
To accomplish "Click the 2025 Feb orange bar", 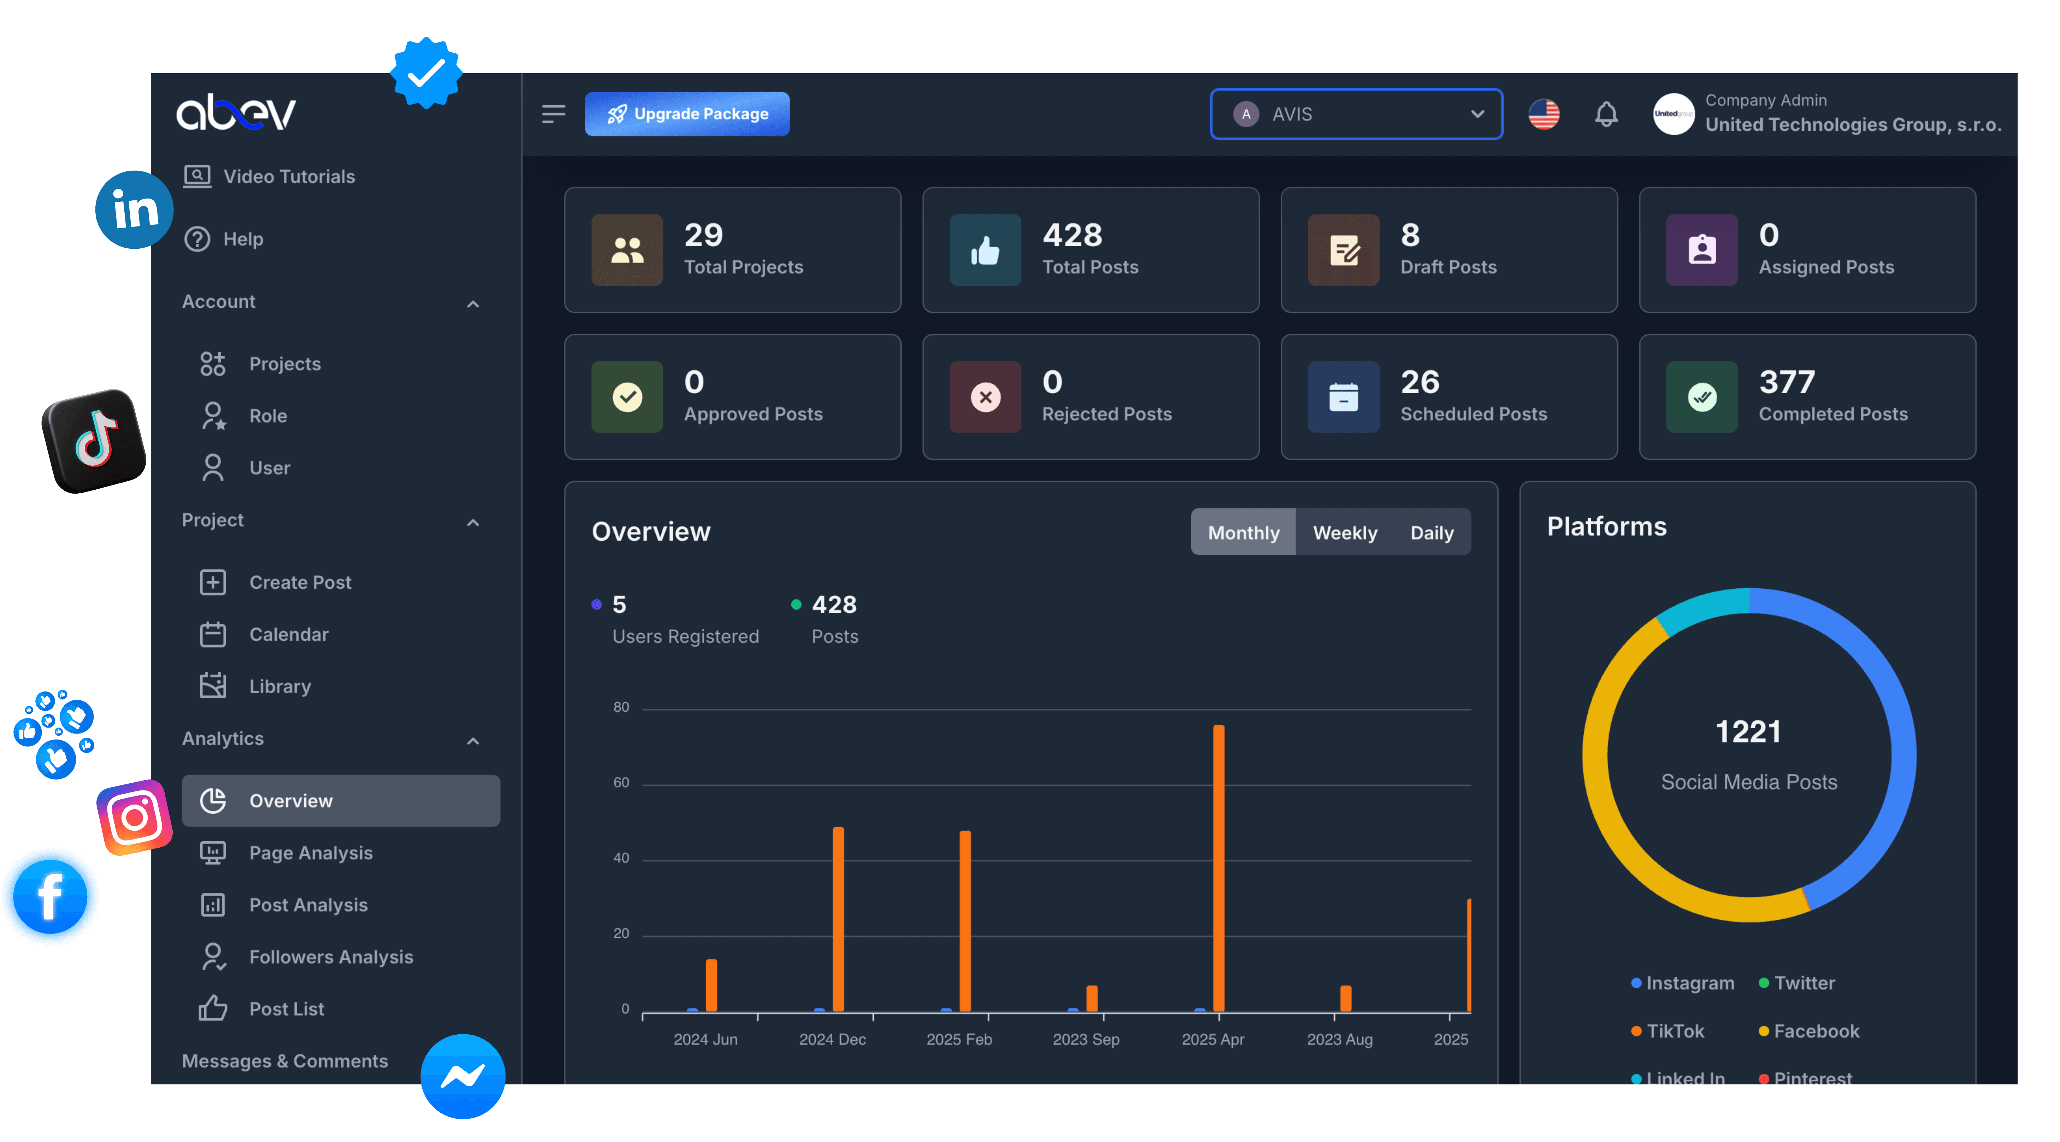I will coord(964,921).
